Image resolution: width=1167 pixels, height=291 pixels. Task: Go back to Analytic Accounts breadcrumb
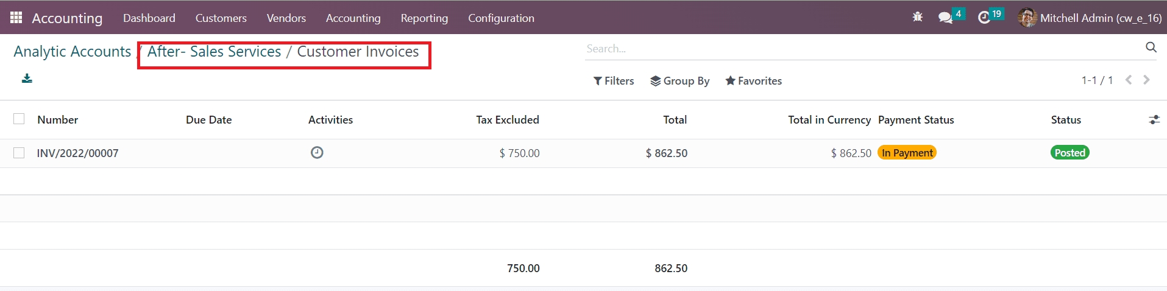click(72, 52)
